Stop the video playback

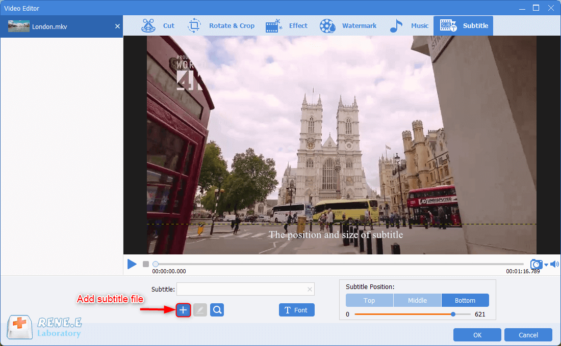click(x=146, y=264)
